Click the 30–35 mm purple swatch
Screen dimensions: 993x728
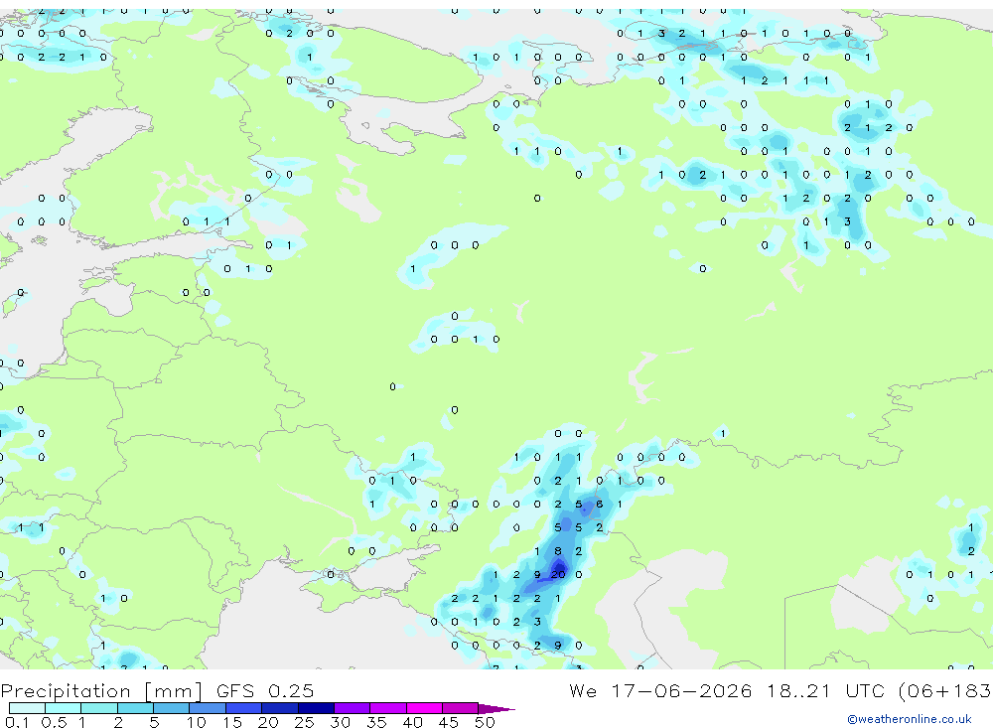tap(353, 708)
